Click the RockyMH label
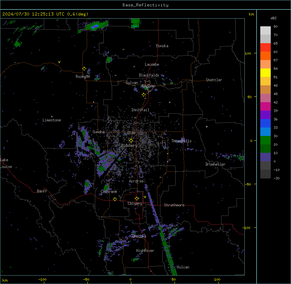291x284 pixels. pos(83,77)
